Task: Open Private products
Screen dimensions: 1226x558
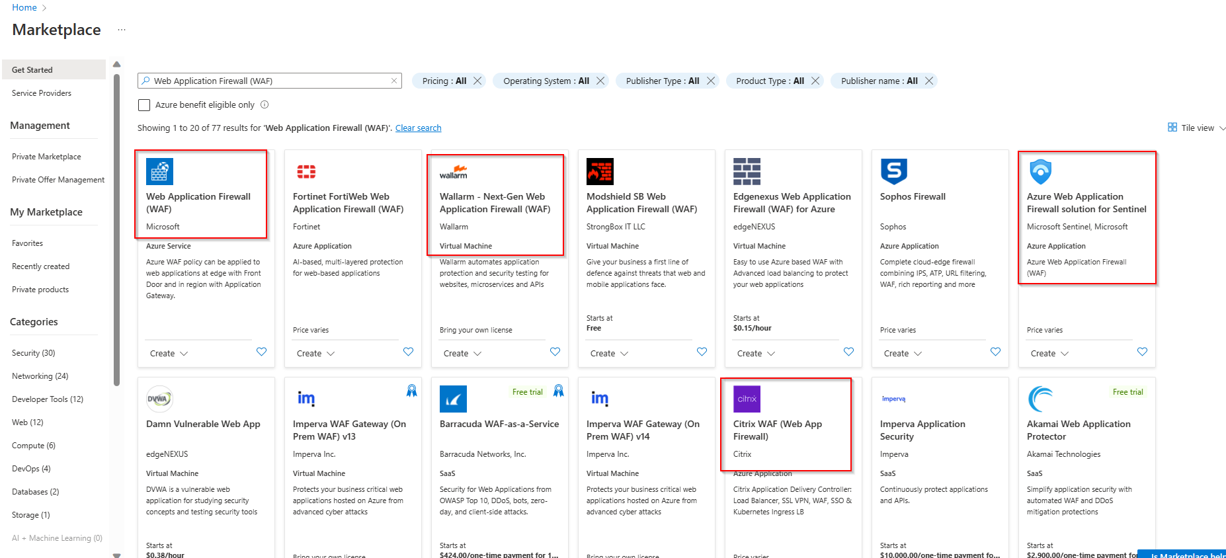Action: pyautogui.click(x=40, y=290)
